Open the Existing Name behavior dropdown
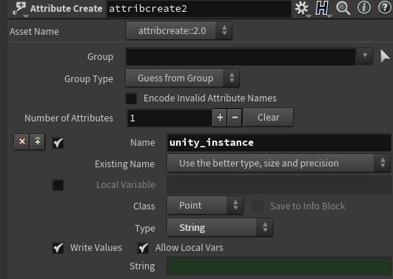Image resolution: width=393 pixels, height=279 pixels. point(278,164)
